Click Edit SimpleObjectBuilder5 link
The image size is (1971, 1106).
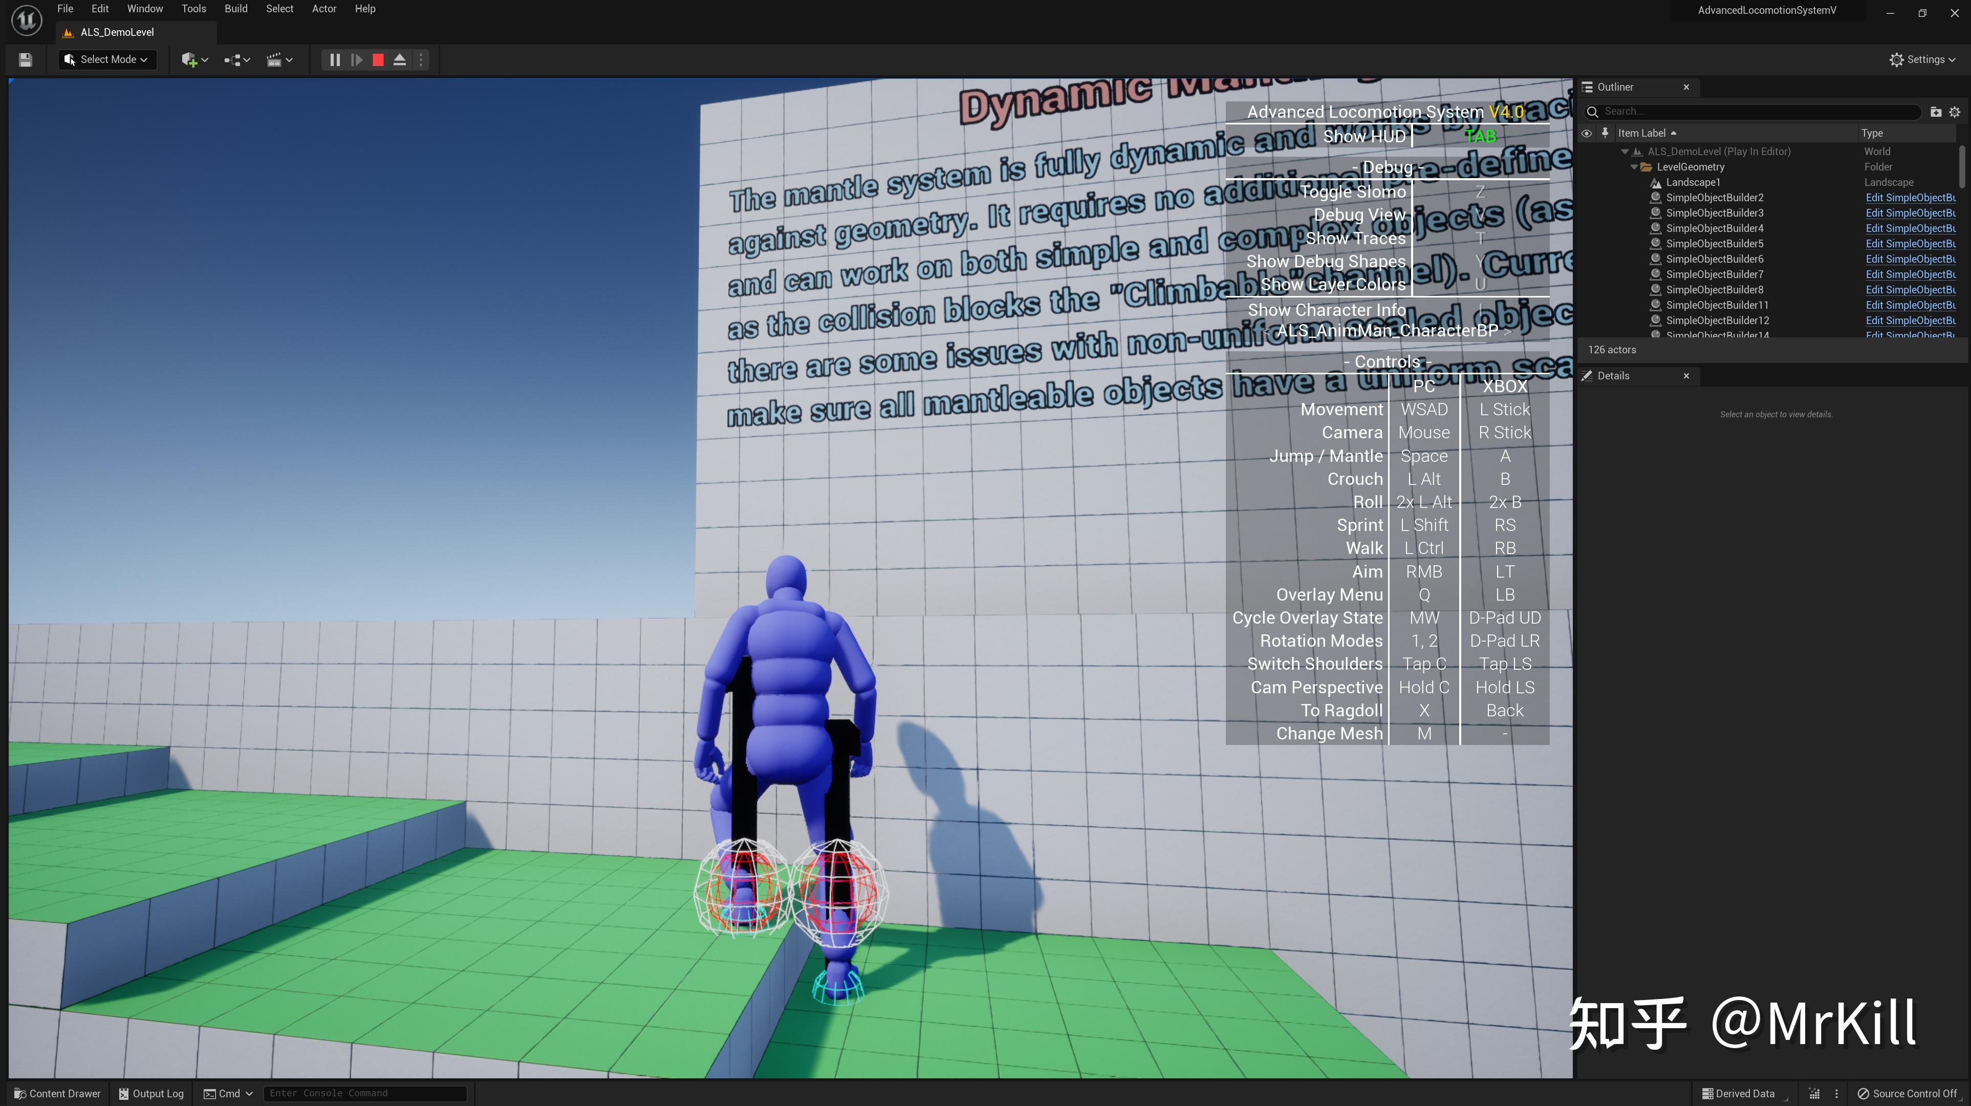pos(1911,243)
